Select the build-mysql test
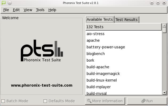 123,93
